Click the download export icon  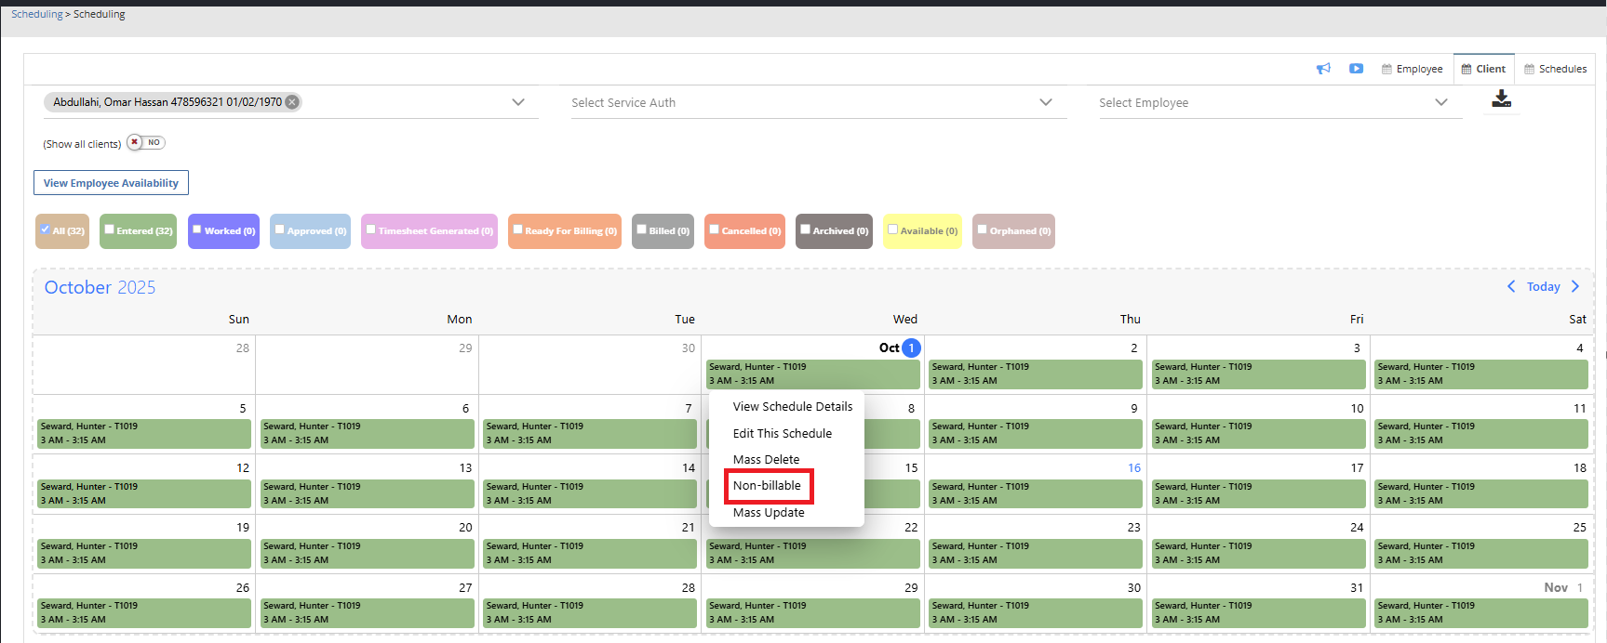1501,98
